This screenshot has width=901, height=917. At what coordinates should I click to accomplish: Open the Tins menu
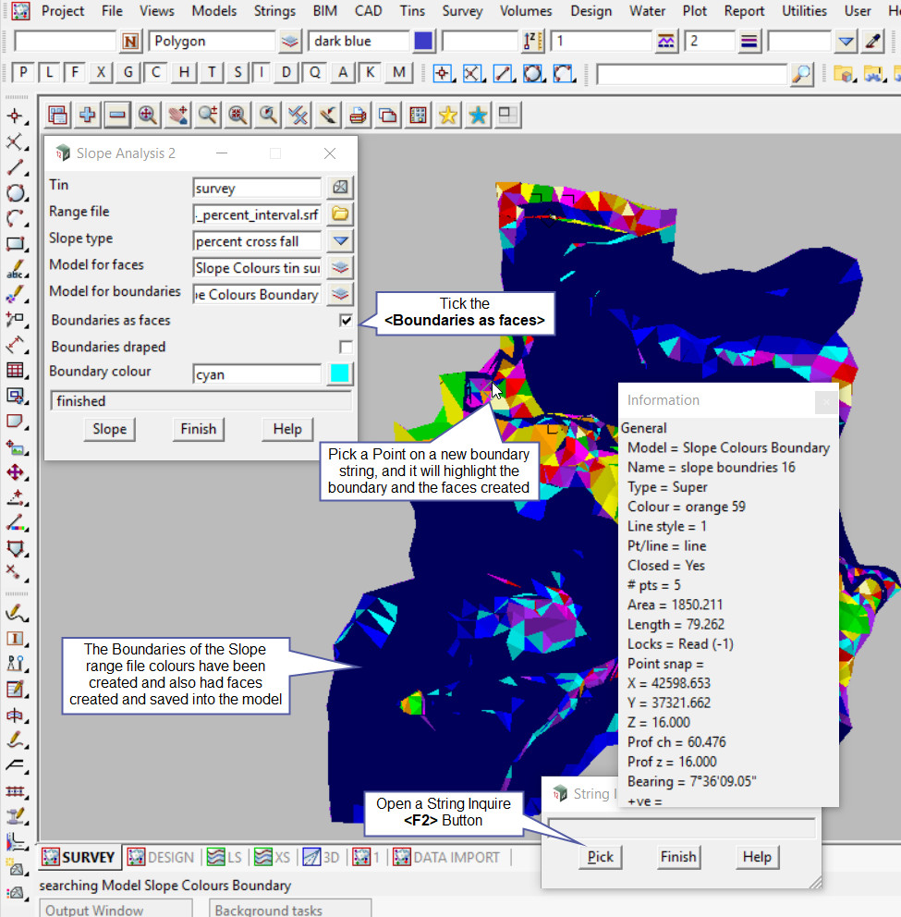(413, 11)
